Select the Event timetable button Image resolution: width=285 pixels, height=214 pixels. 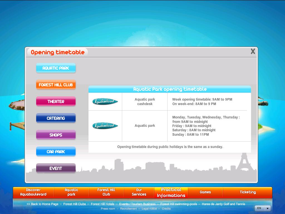click(56, 168)
